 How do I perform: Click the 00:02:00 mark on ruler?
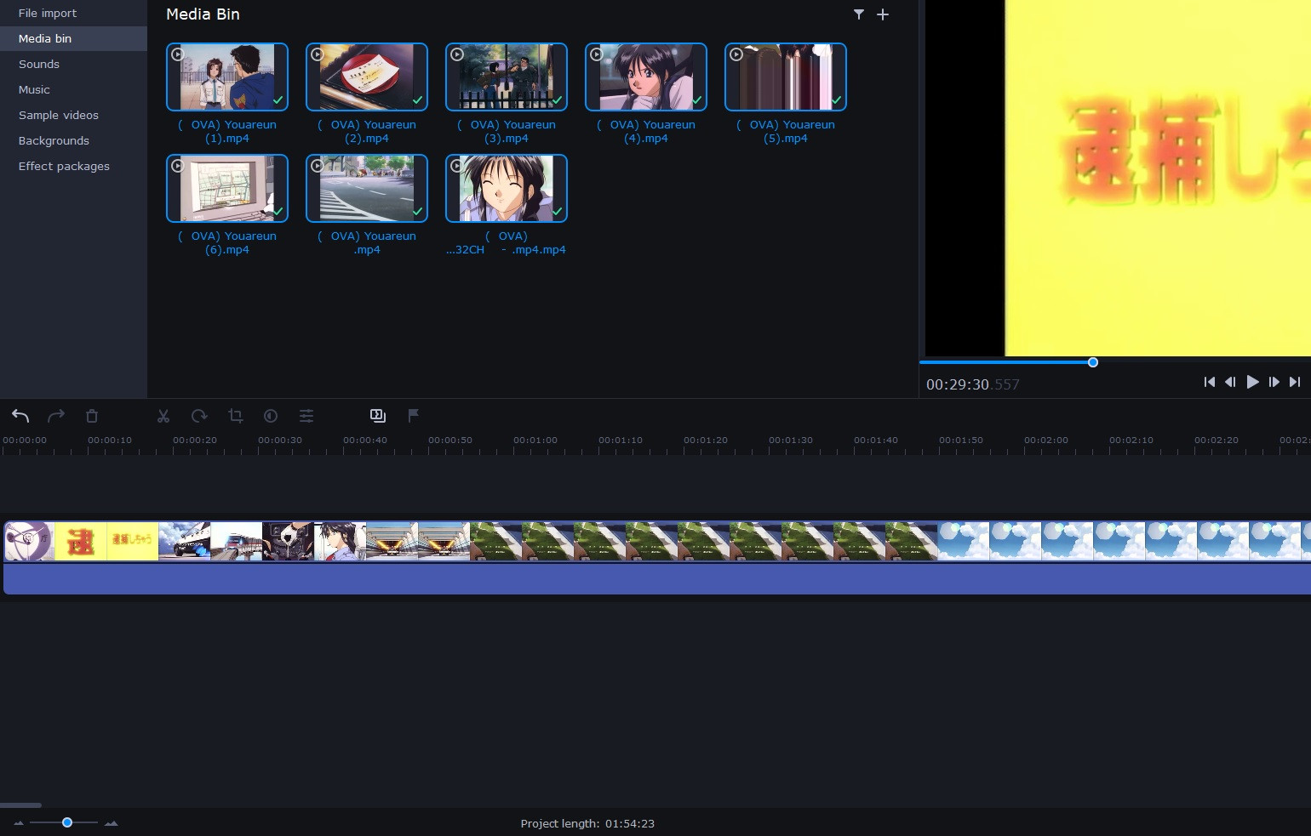click(1046, 440)
